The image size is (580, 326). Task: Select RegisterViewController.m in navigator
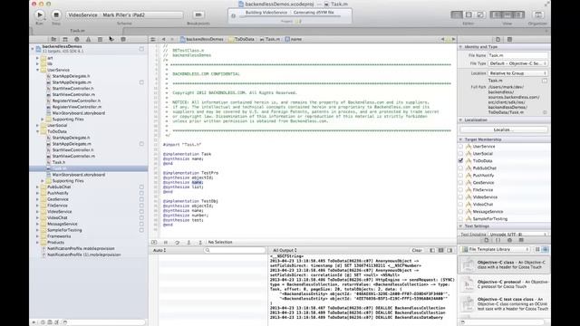click(76, 107)
